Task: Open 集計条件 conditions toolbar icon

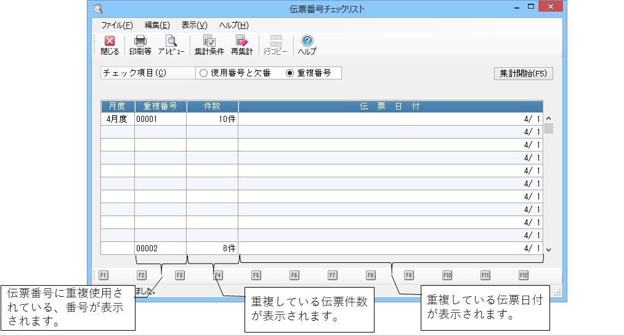Action: click(209, 46)
